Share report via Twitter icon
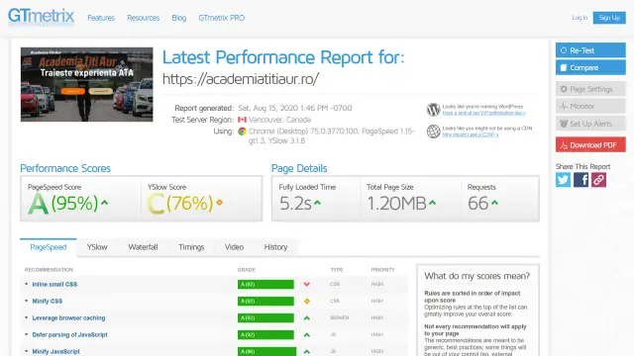 (x=563, y=180)
